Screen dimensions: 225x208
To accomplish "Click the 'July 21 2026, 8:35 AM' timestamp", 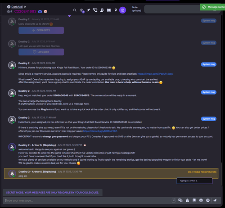I will pyautogui.click(x=43, y=63).
